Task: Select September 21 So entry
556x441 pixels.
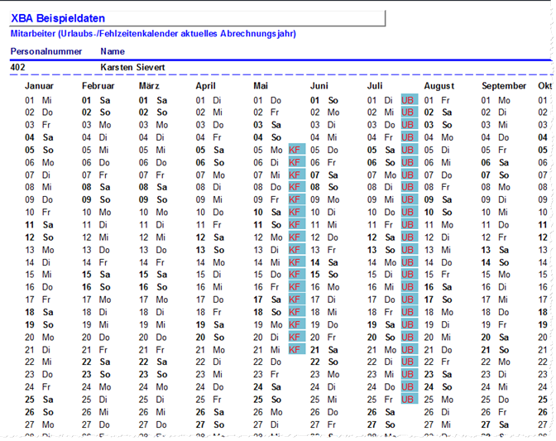Action: 496,350
